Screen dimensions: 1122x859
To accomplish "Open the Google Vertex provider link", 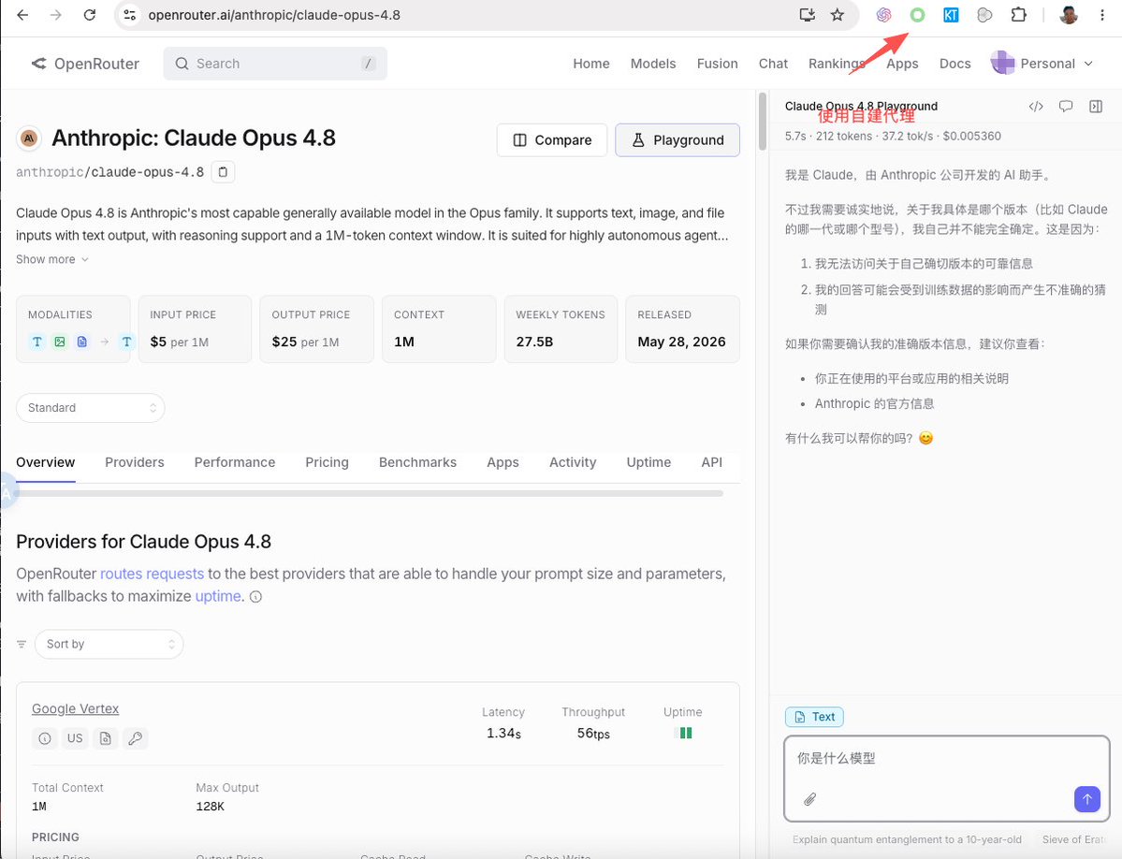I will pos(75,708).
